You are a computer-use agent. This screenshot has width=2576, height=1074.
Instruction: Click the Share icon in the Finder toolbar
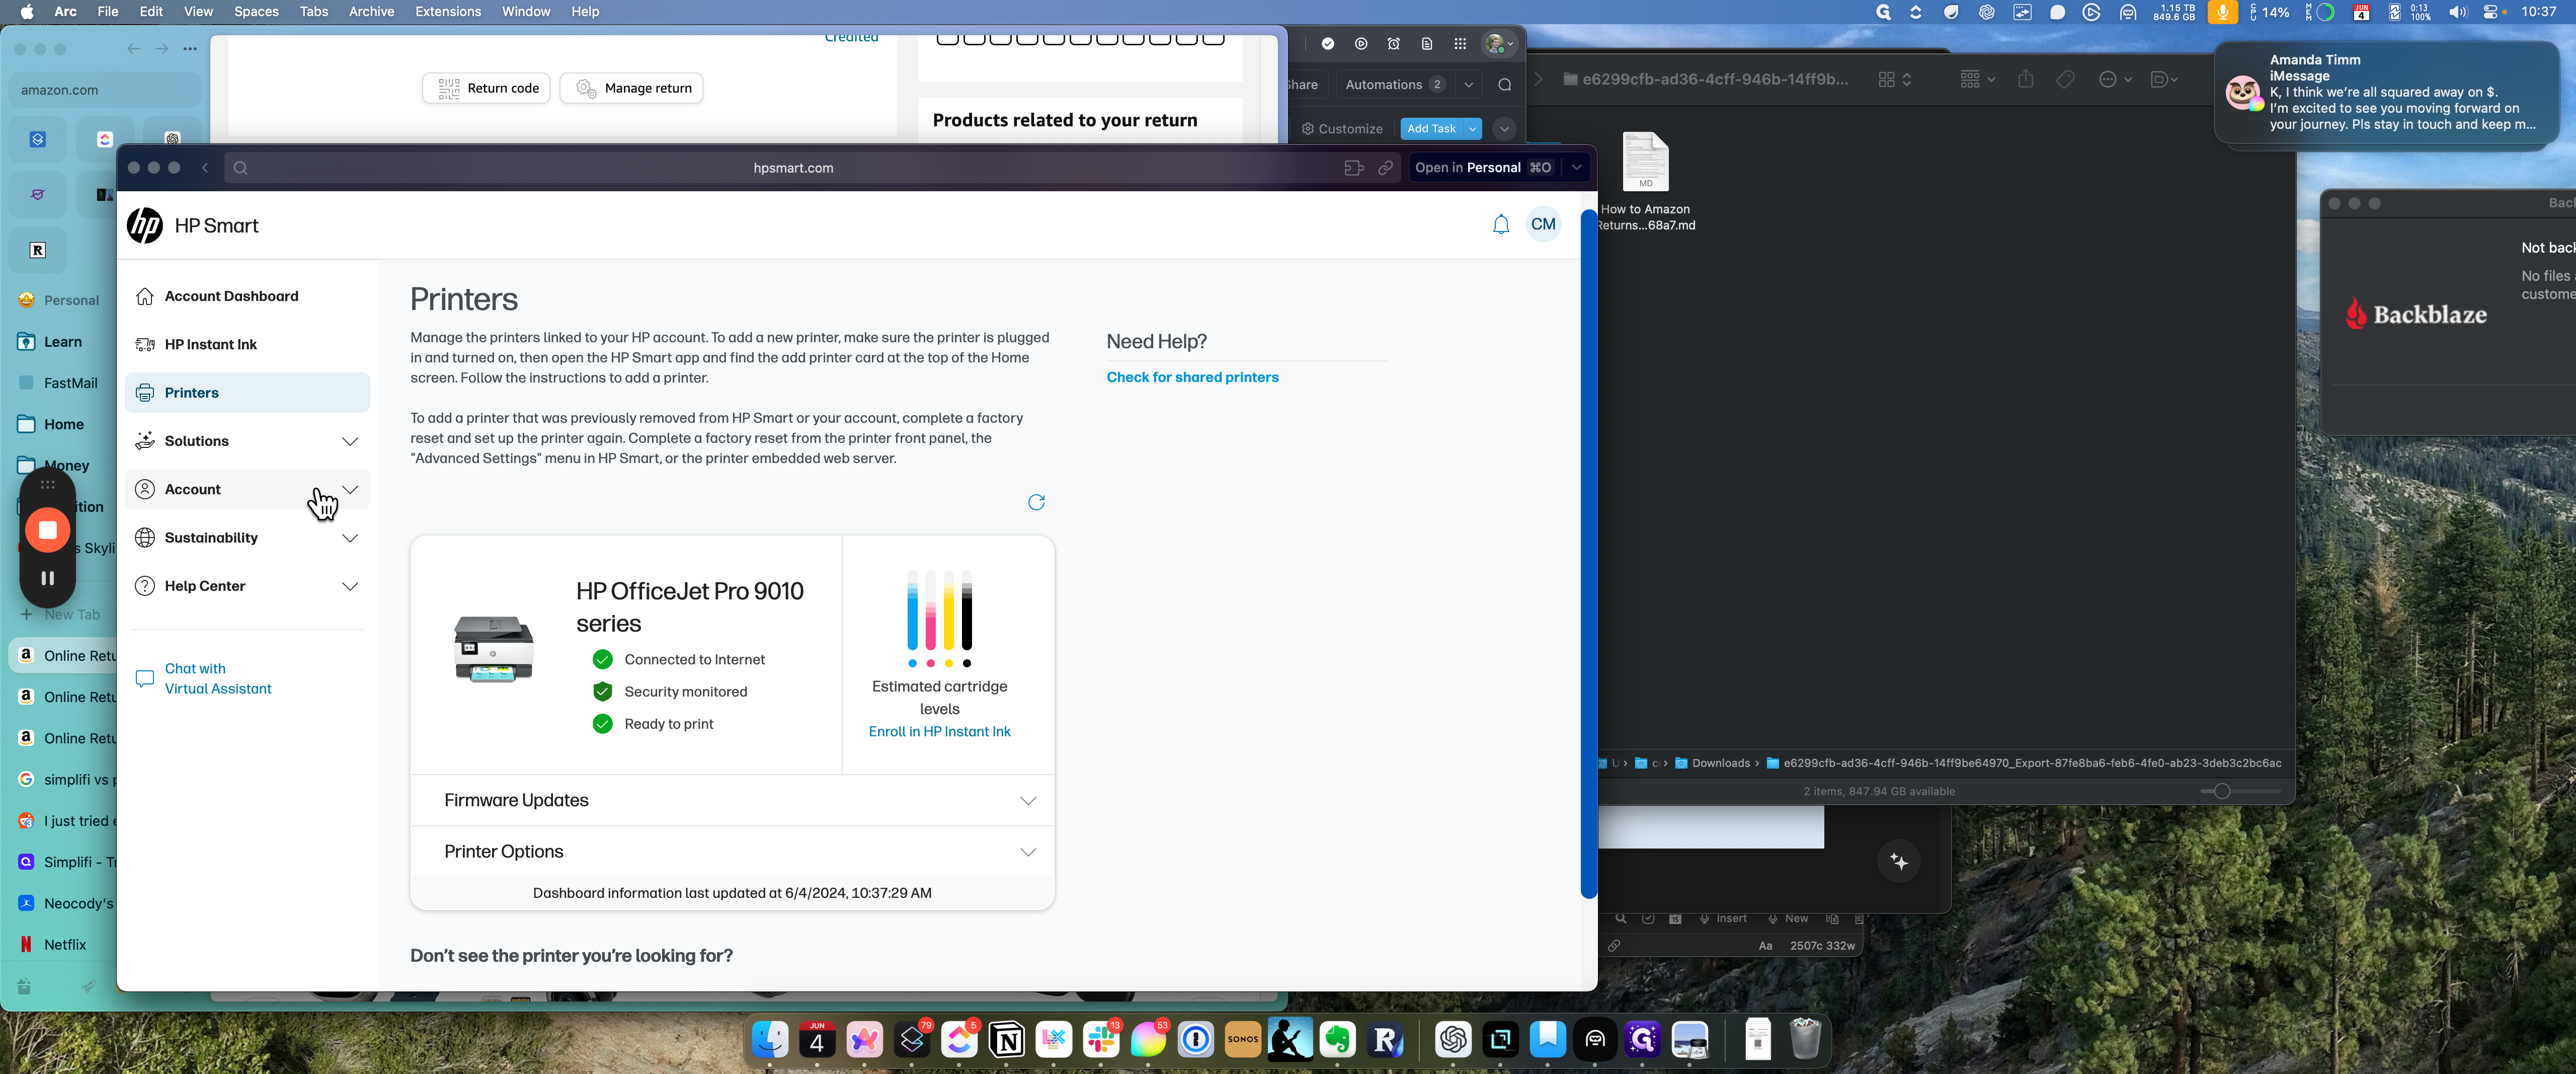(x=2025, y=79)
